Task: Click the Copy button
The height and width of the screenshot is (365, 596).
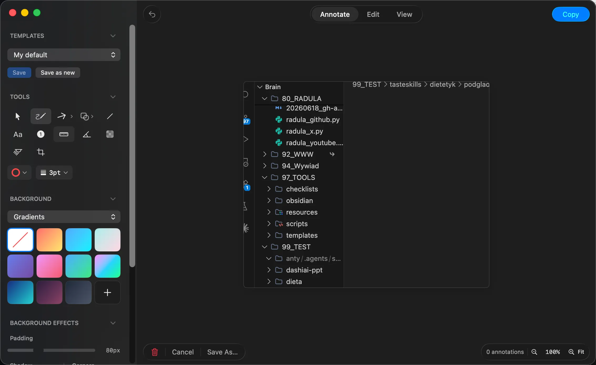Action: pos(570,14)
